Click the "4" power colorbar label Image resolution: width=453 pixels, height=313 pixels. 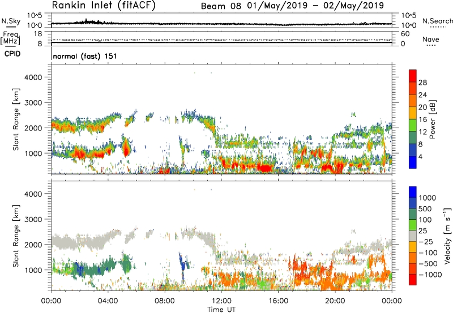421,156
